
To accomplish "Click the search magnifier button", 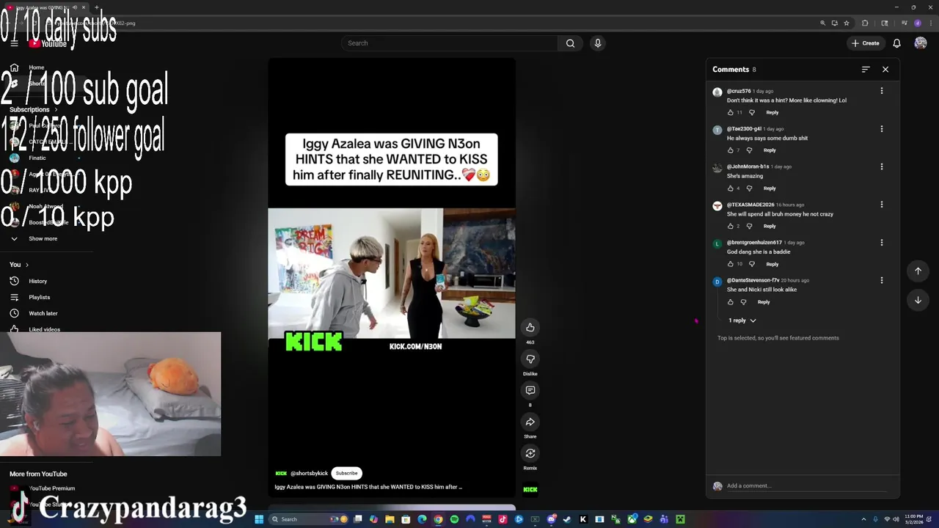I will click(x=570, y=43).
